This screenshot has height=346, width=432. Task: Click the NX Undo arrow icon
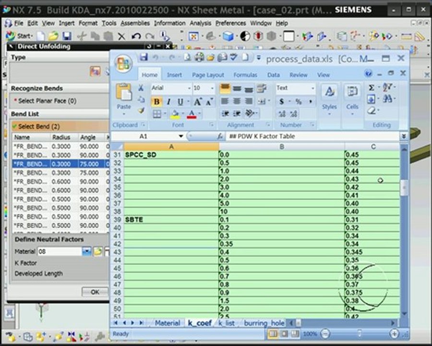pos(136,36)
